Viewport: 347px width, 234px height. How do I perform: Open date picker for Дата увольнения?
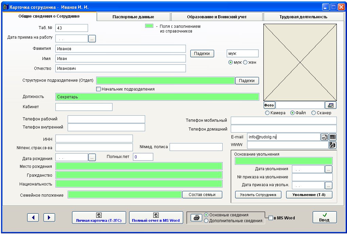tap(328, 169)
